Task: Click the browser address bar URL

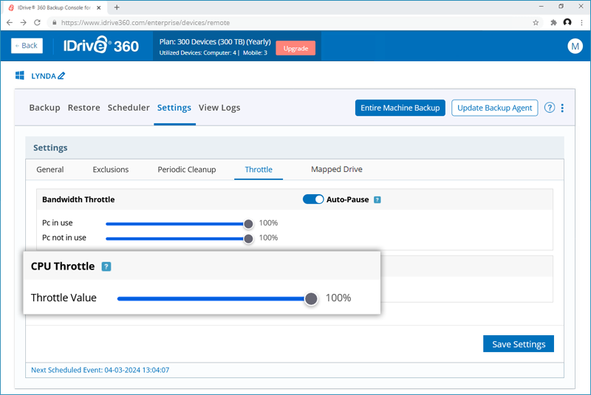Action: 145,23
